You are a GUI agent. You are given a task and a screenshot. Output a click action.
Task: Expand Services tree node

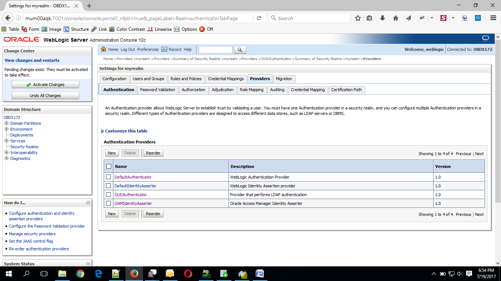click(6, 141)
